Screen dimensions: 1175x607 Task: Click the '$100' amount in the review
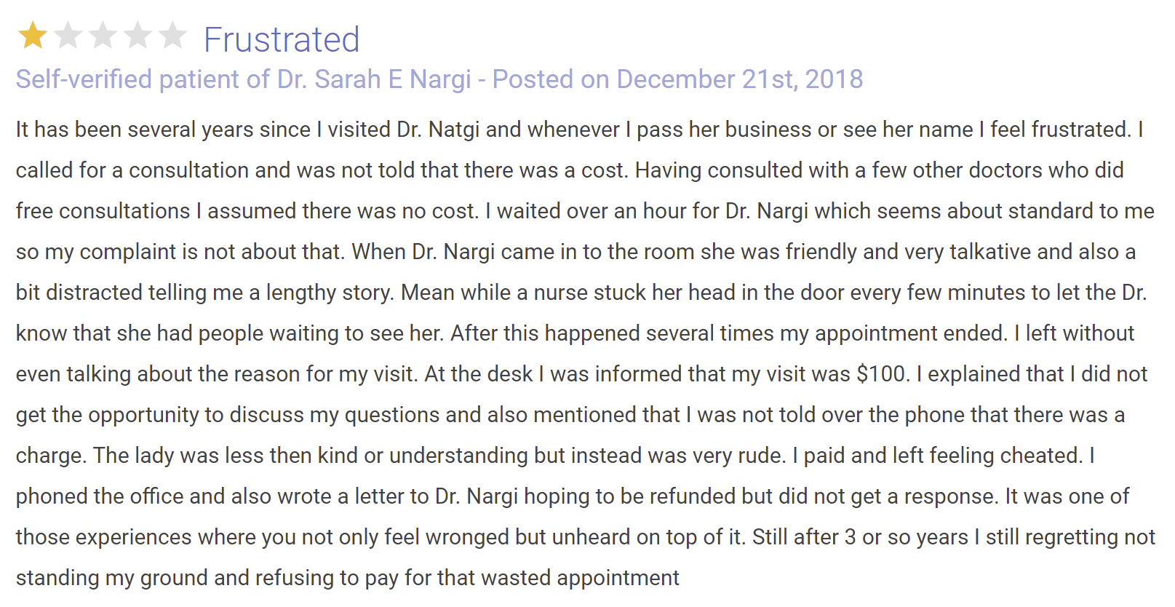881,374
